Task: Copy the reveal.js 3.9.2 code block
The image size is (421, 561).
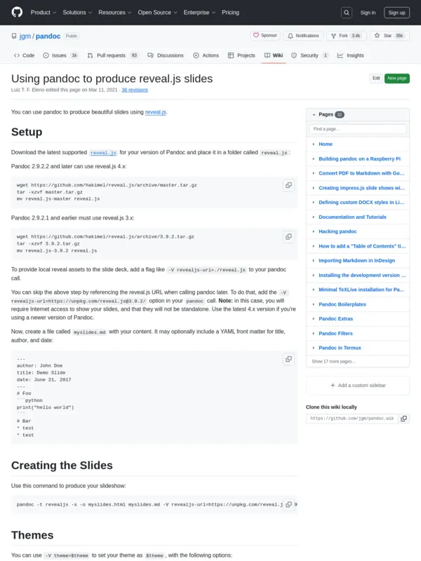Action: click(x=288, y=237)
